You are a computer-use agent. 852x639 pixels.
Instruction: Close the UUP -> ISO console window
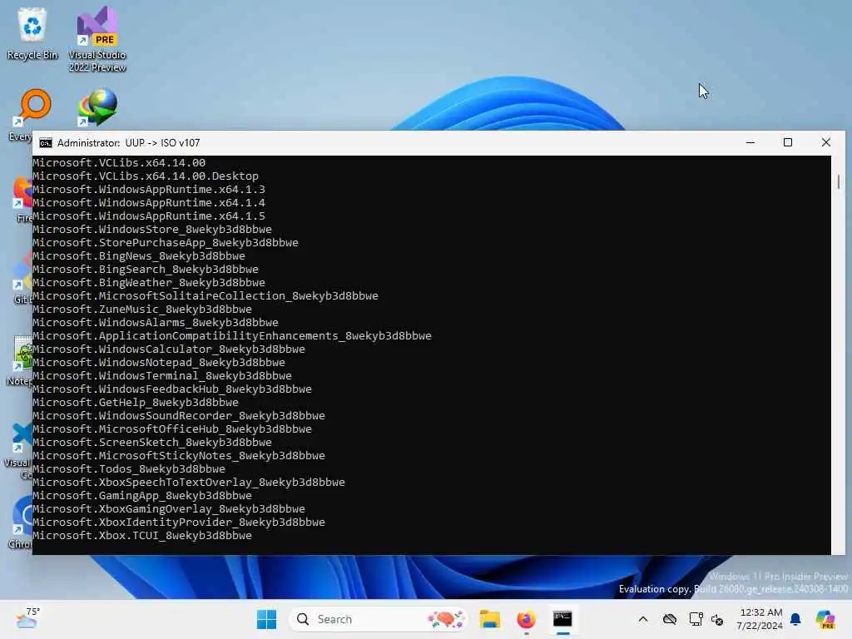pyautogui.click(x=826, y=142)
